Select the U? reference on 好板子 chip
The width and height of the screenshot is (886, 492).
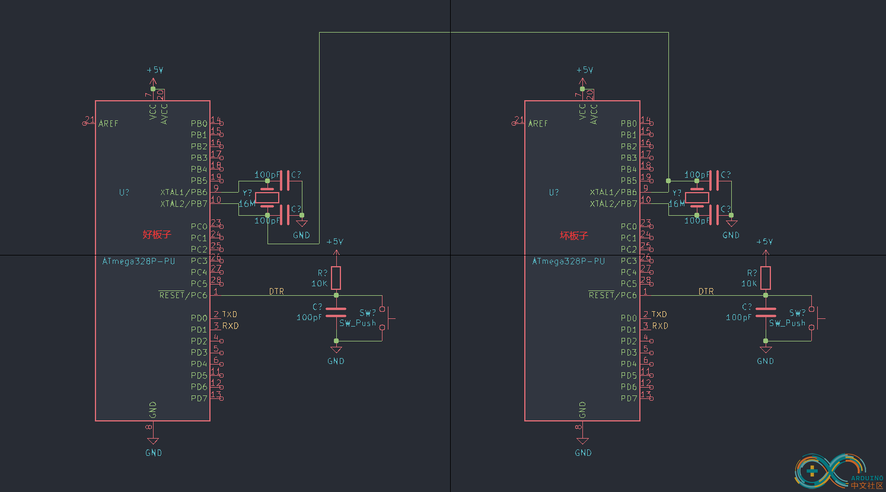coord(124,192)
